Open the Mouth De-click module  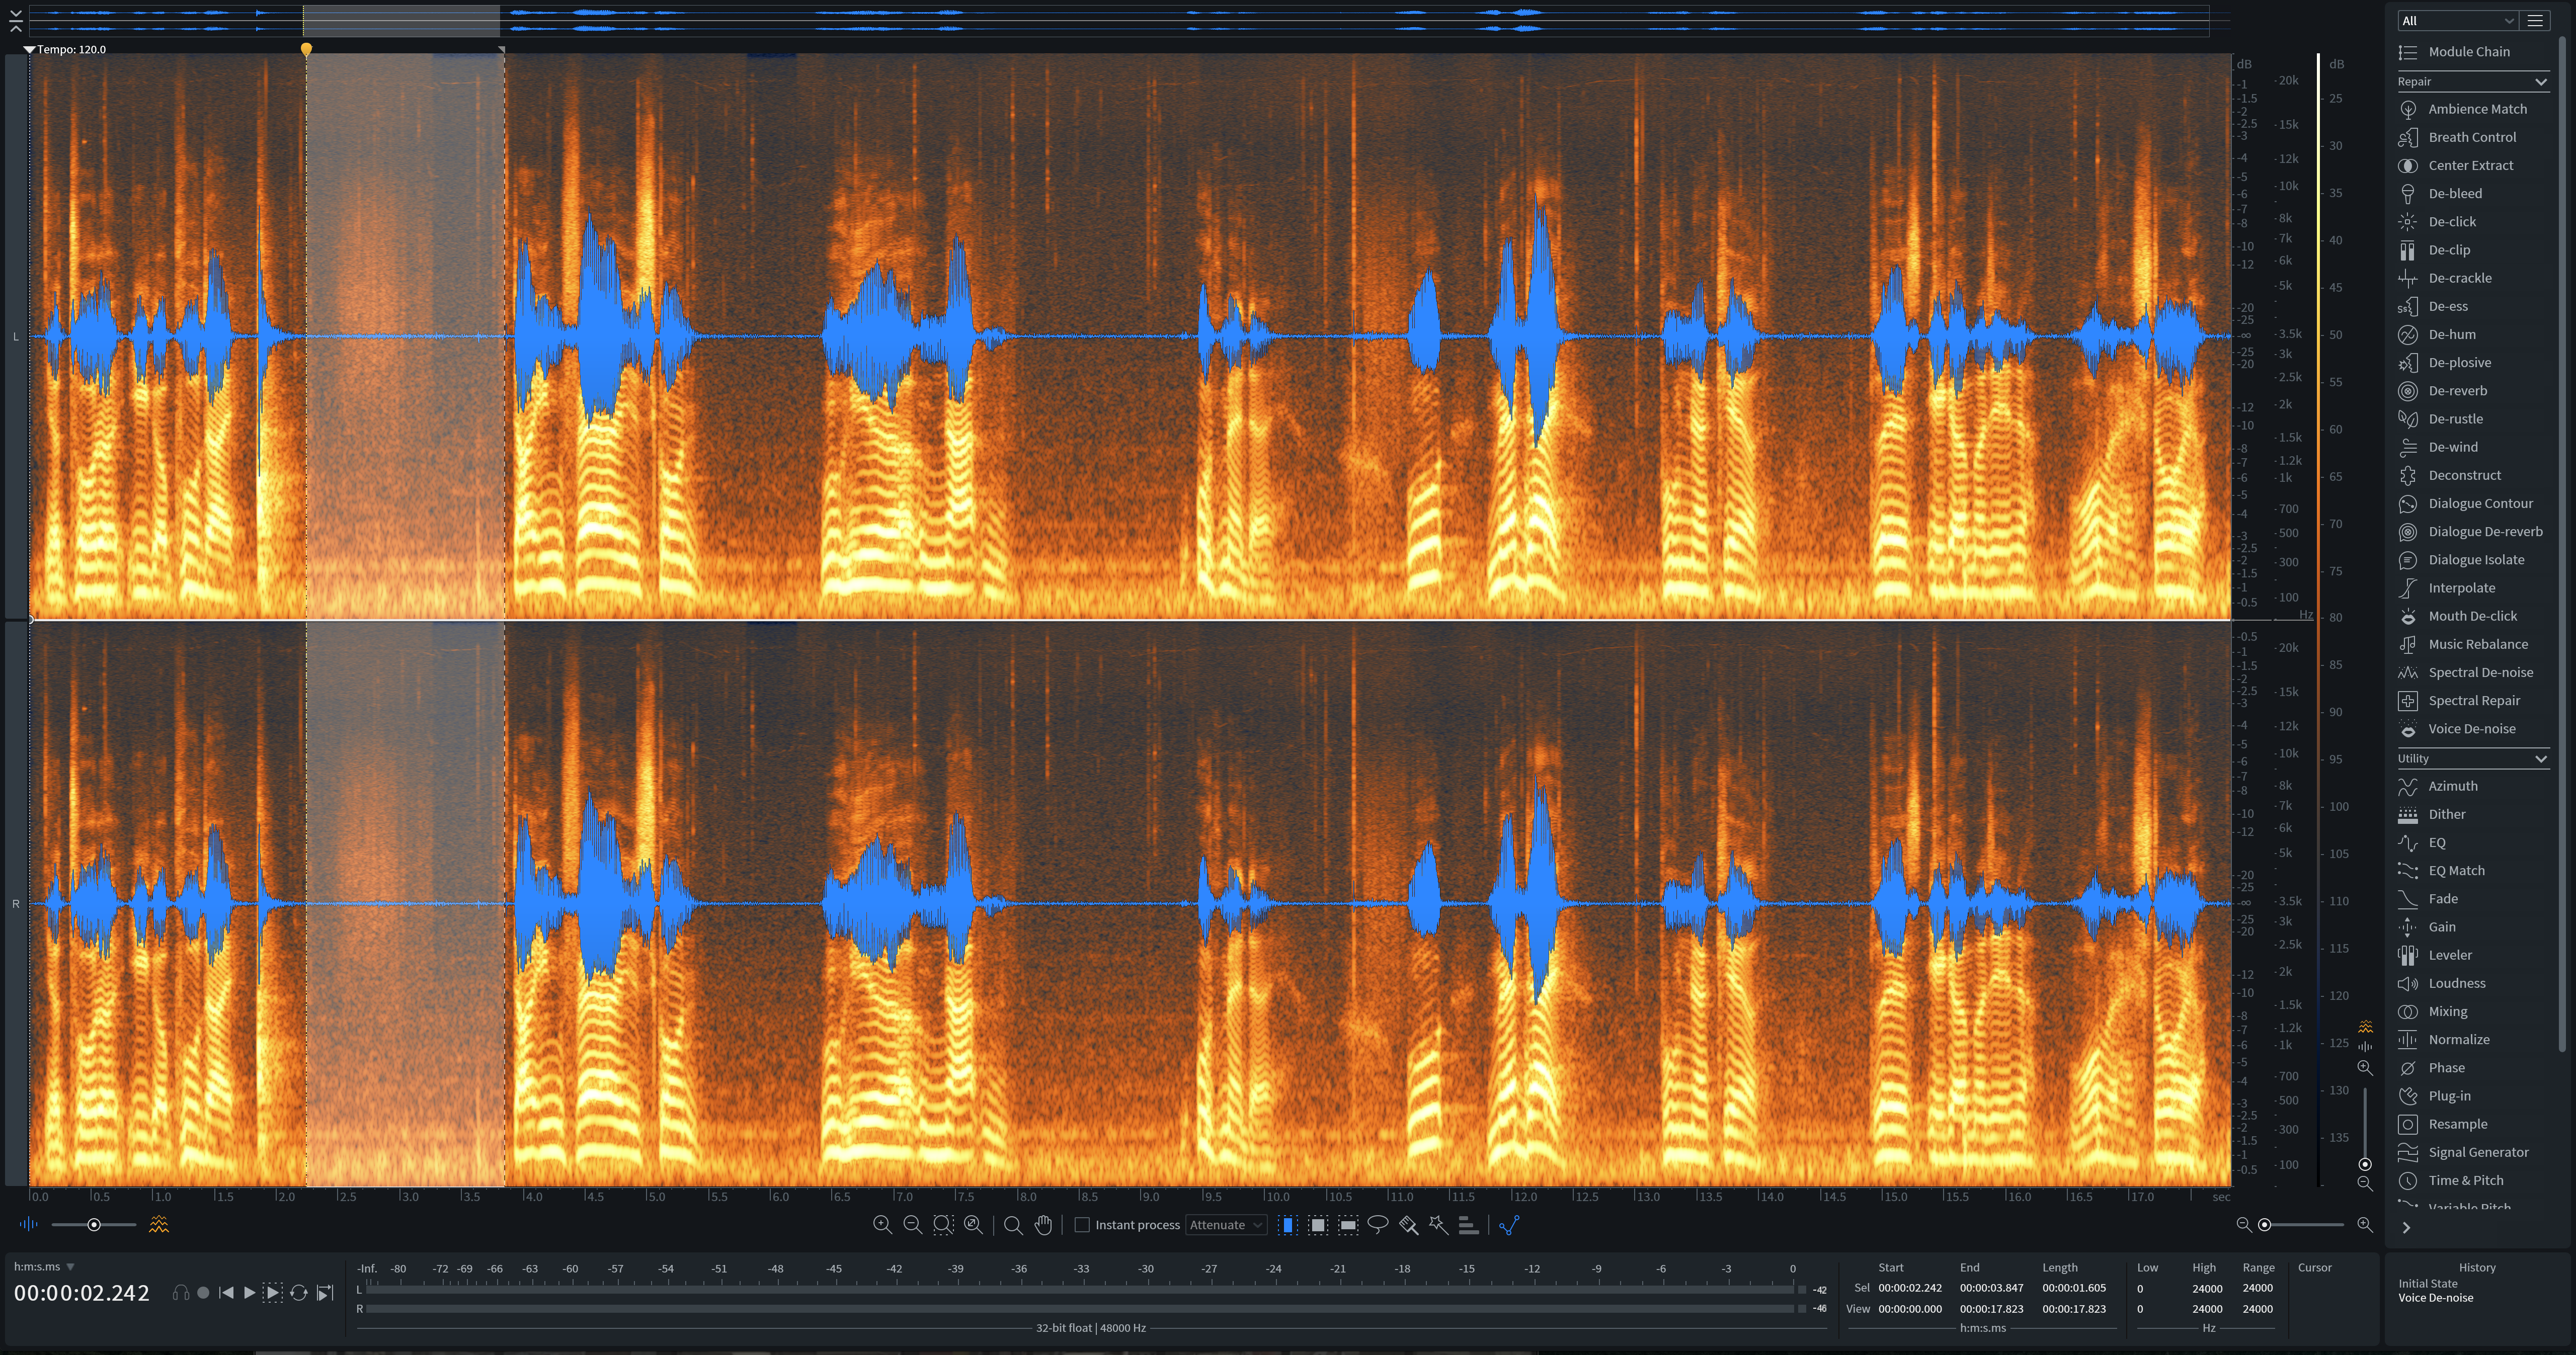[x=2473, y=616]
